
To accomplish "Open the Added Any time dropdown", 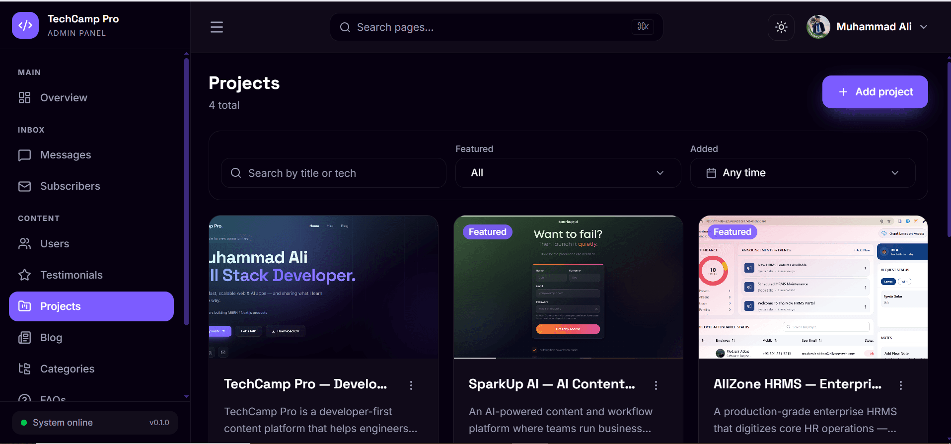I will [803, 173].
